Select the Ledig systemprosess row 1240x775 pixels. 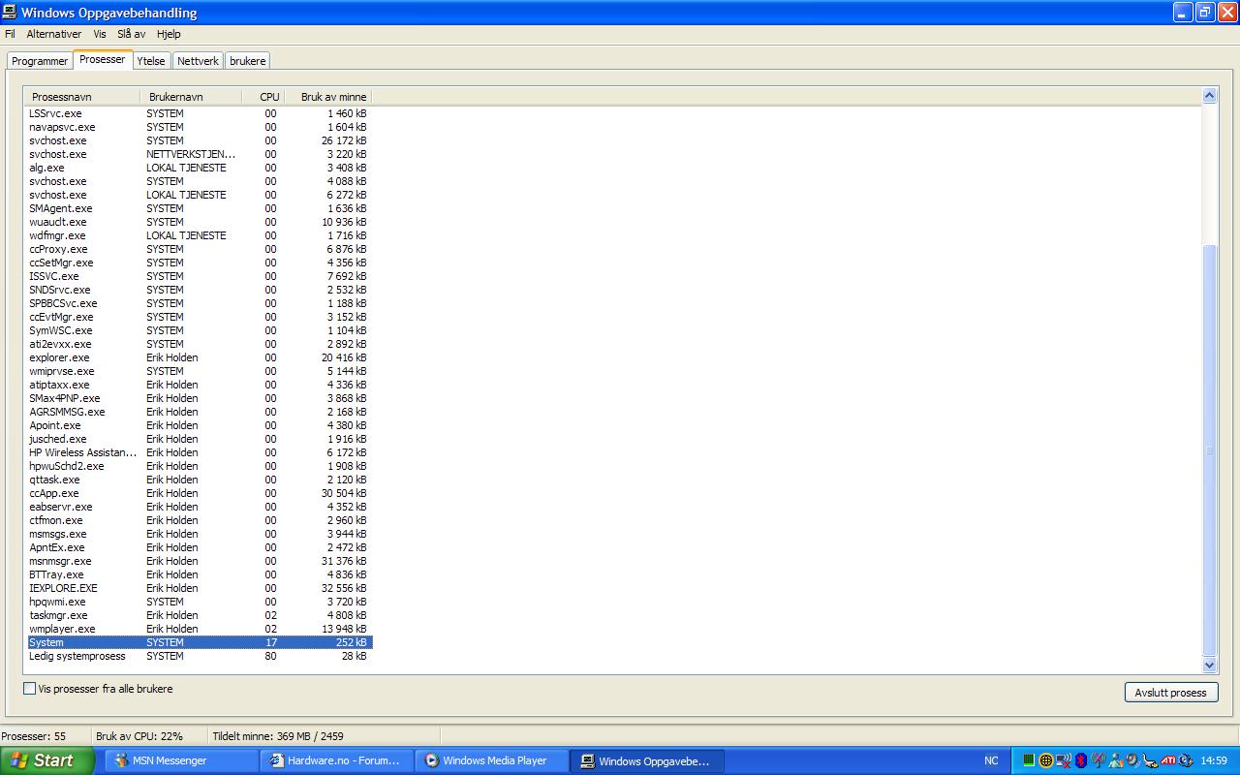(200, 656)
